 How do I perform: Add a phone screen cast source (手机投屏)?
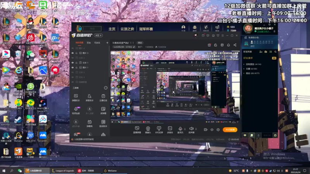click(159, 130)
